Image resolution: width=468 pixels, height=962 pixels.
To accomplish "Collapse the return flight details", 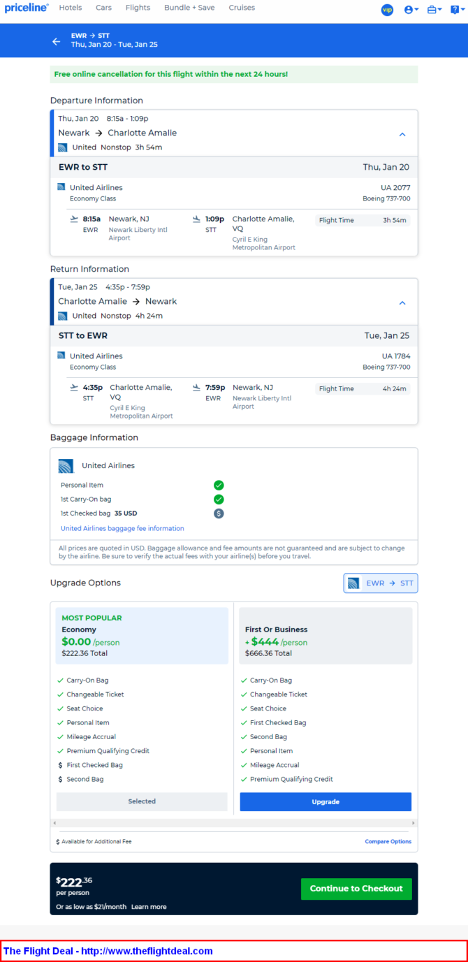I will point(402,303).
